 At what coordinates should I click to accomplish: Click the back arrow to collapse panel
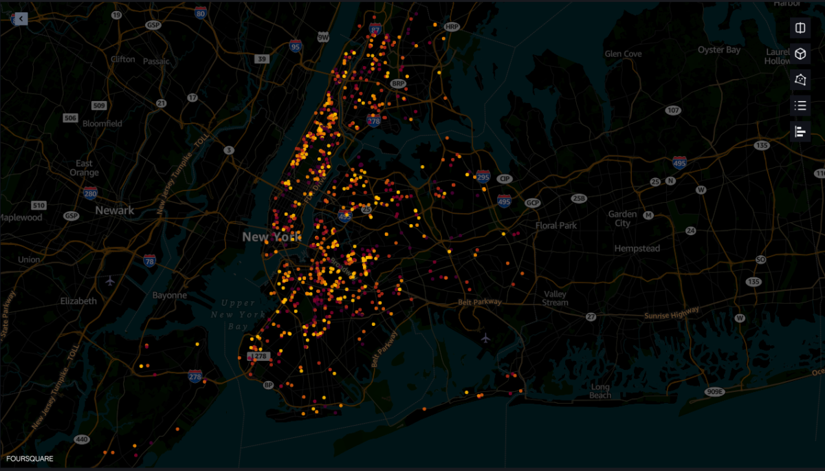point(21,19)
